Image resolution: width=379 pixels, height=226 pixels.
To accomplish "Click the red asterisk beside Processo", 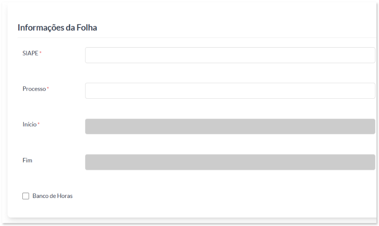I will coord(48,88).
